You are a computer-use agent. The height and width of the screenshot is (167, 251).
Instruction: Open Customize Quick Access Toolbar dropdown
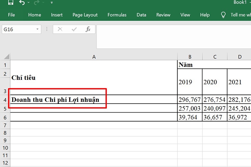pos(52,2)
